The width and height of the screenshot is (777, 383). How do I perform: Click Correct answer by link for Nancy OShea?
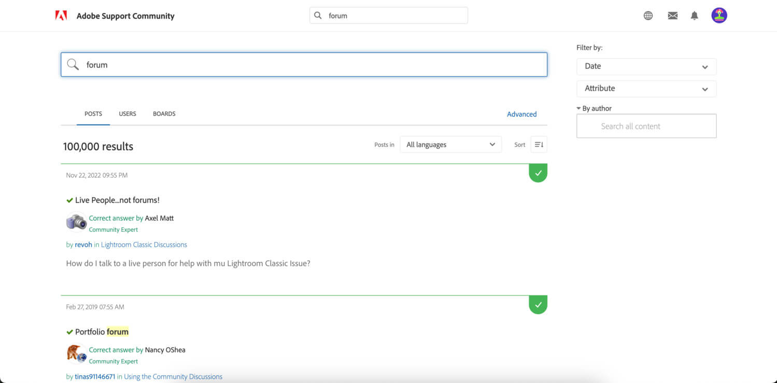pos(116,350)
